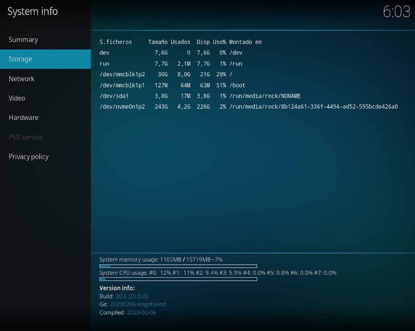Image resolution: width=415 pixels, height=331 pixels.
Task: Open the Video info section
Action: 45,98
